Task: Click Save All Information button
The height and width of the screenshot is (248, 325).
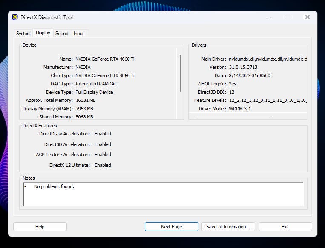Action: (228, 227)
